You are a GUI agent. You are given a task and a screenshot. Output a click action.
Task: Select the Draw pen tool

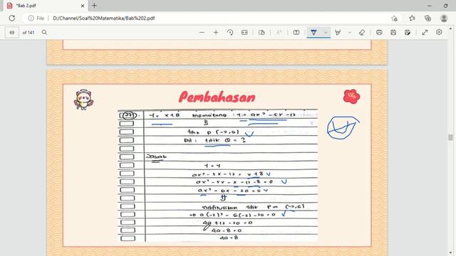point(313,32)
